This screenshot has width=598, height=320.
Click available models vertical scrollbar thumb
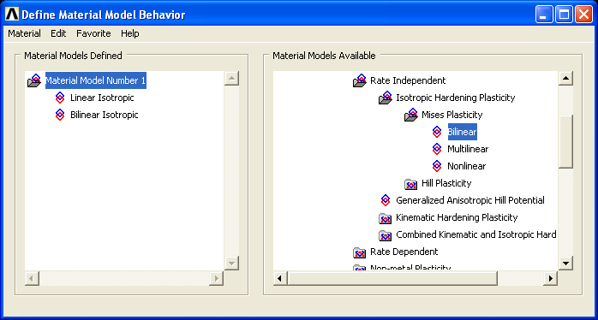[565, 141]
